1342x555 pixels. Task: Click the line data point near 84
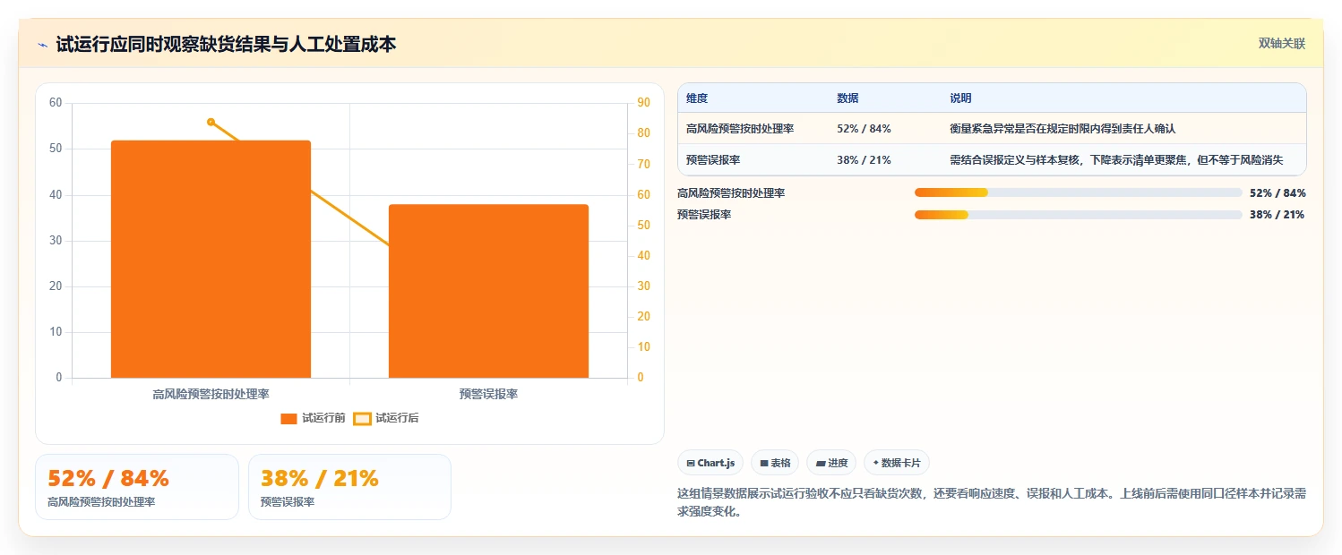(x=211, y=122)
